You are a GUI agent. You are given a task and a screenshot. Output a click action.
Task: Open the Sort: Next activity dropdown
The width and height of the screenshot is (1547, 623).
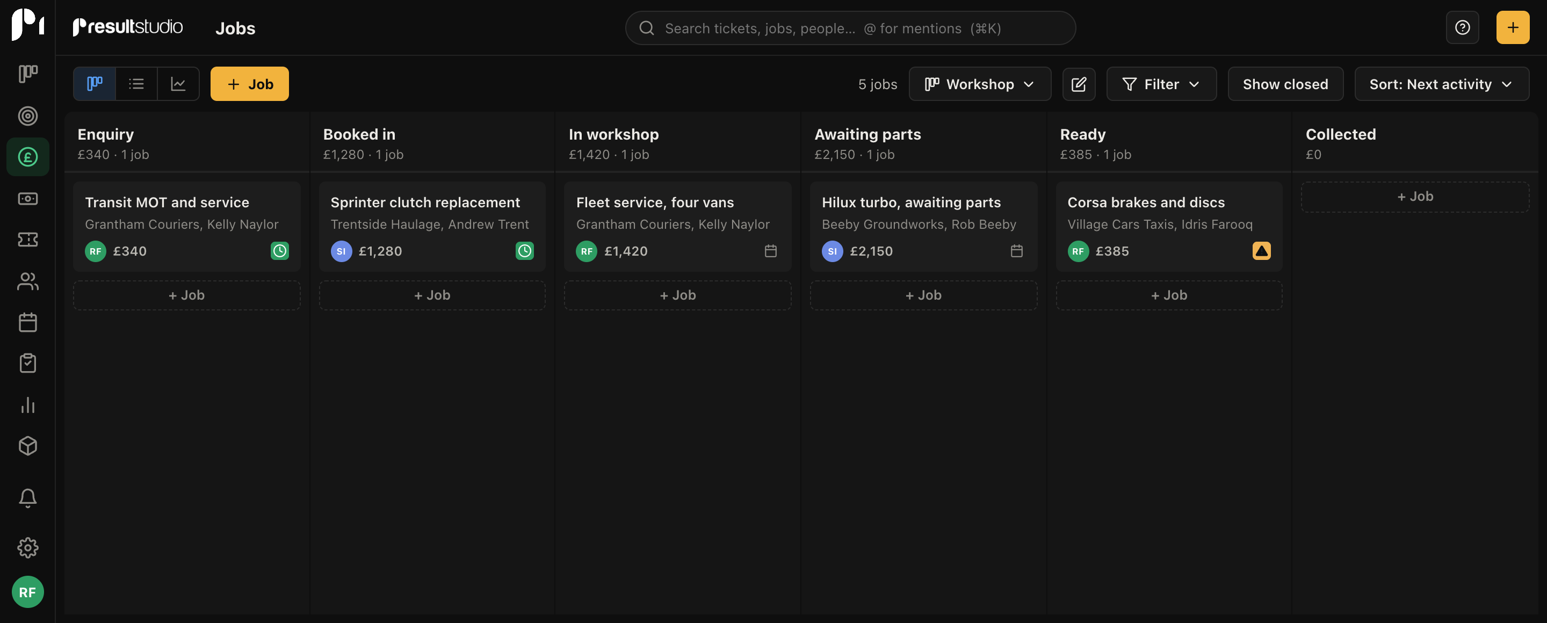[x=1441, y=84]
